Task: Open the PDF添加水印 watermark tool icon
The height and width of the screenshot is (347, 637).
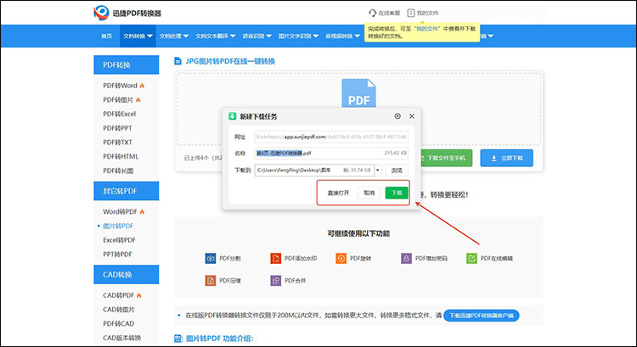Action: tap(275, 258)
